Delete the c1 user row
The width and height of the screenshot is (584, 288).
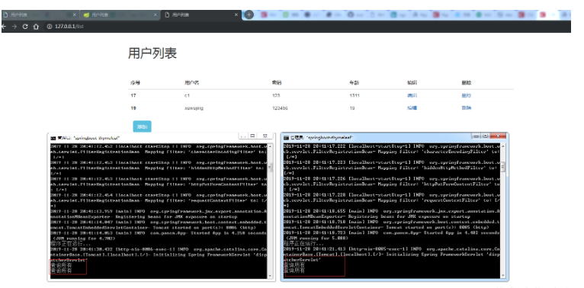coord(466,96)
